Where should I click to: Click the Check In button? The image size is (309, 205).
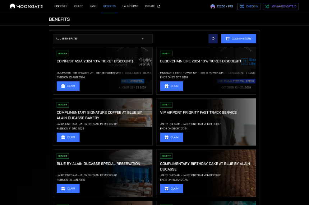pyautogui.click(x=249, y=6)
